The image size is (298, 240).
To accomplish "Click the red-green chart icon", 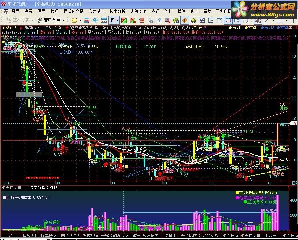I will click(x=124, y=20).
